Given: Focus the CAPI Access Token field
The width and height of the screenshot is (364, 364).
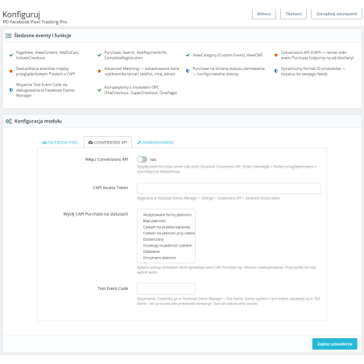Looking at the screenshot, I should coord(229,188).
